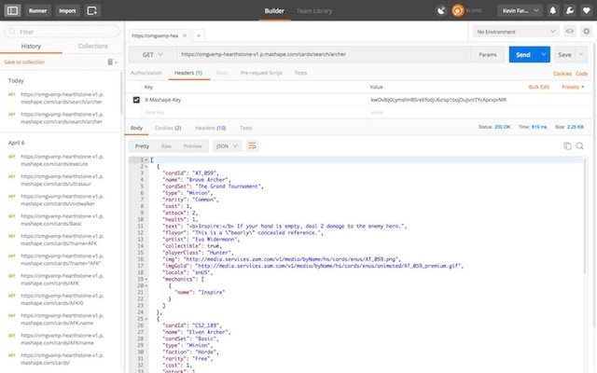The image size is (597, 373).
Task: Send the request with Send button
Action: [x=522, y=55]
